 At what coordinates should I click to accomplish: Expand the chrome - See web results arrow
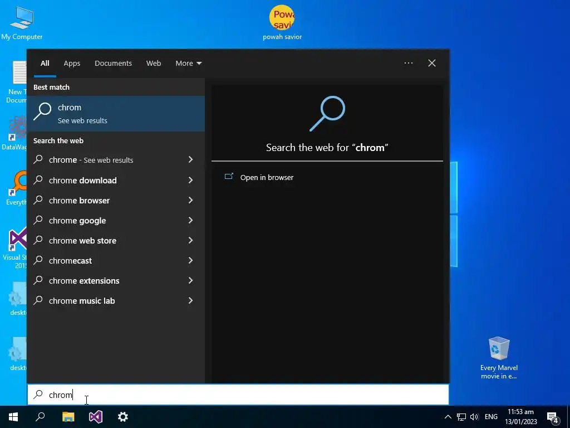[x=190, y=159]
